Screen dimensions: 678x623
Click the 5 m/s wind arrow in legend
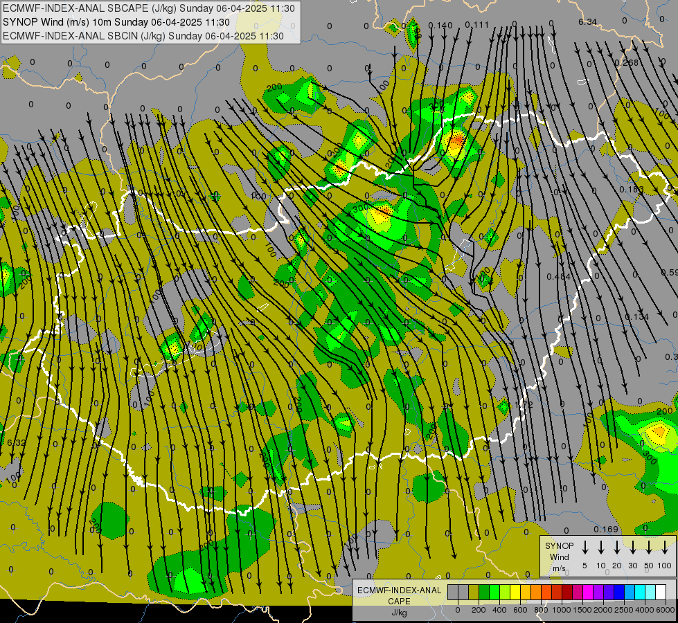pos(585,547)
